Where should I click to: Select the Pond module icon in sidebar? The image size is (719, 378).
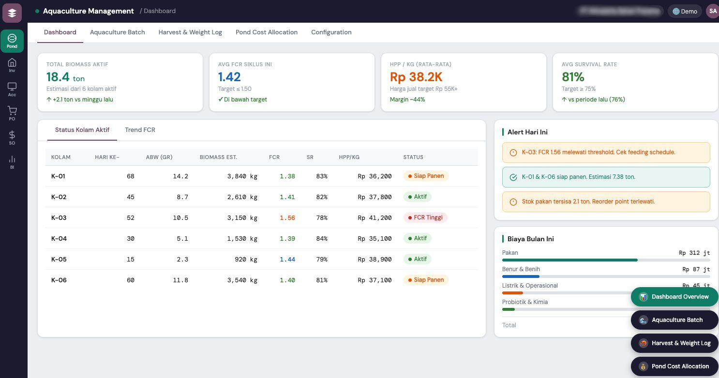click(12, 41)
